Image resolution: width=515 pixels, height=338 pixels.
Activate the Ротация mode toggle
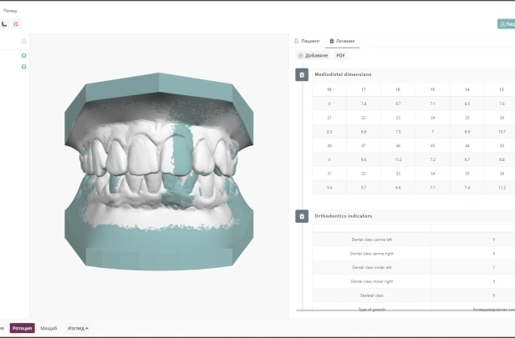point(23,328)
